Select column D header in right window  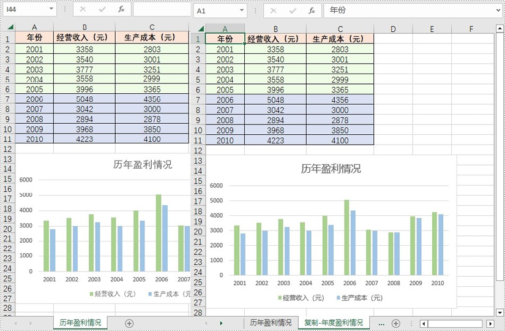[x=393, y=29]
